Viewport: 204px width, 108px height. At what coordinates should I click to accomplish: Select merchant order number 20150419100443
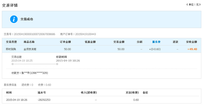tap(85, 34)
